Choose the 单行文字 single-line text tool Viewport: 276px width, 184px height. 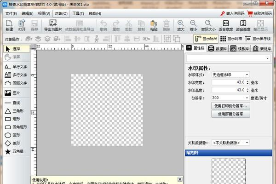pos(17,67)
